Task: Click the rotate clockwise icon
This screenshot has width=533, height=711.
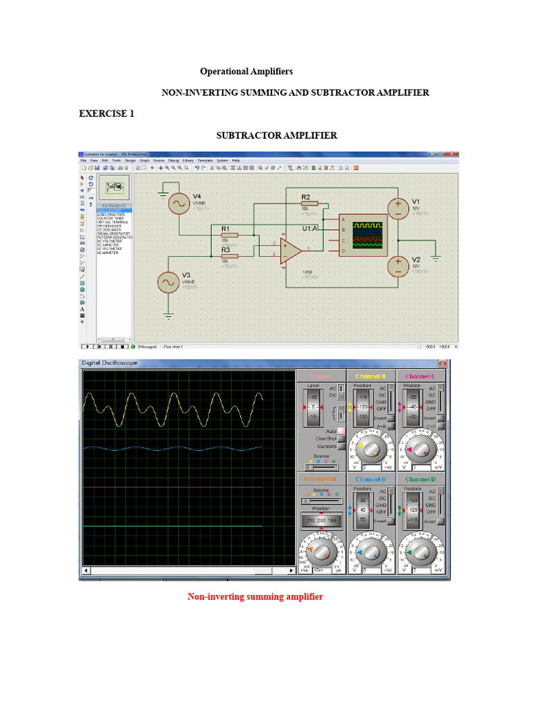Action: (x=91, y=178)
